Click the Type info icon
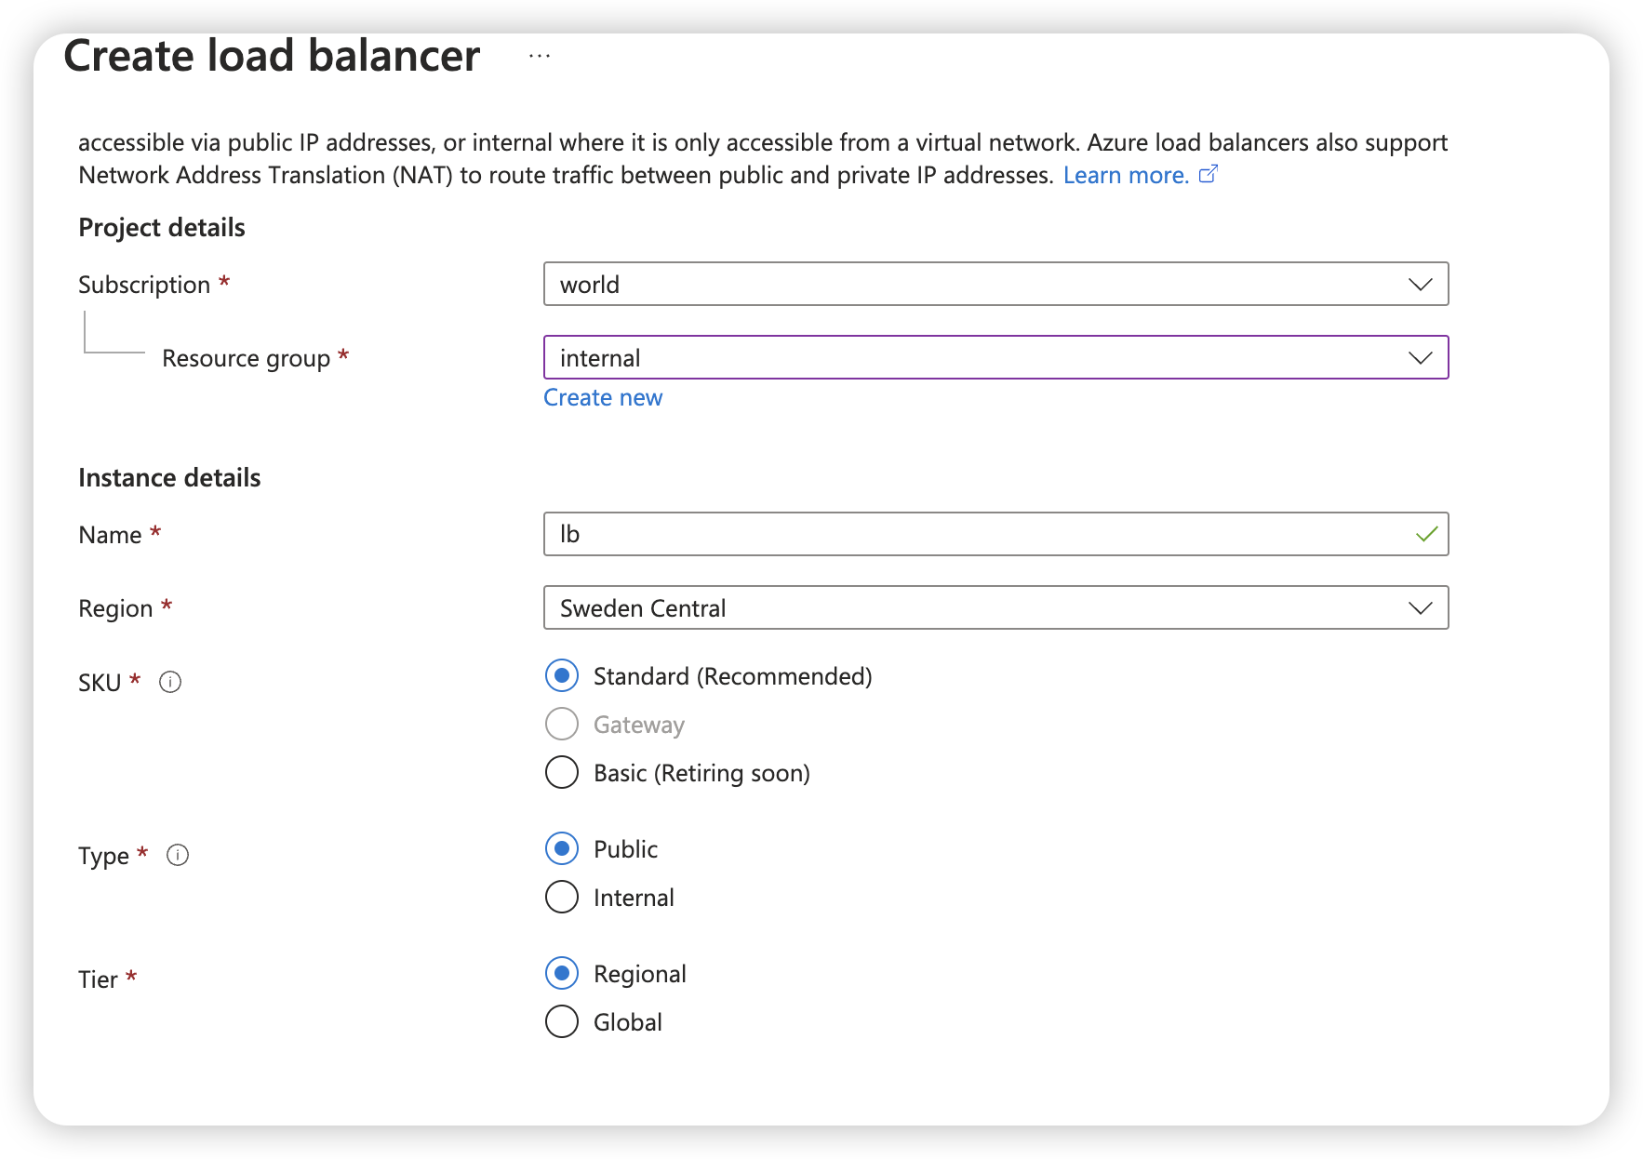The height and width of the screenshot is (1159, 1643). coord(178,855)
